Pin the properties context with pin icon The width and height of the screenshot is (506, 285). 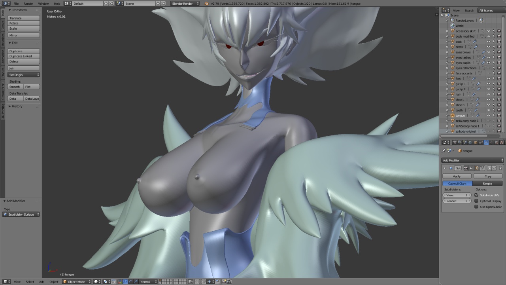click(x=444, y=151)
